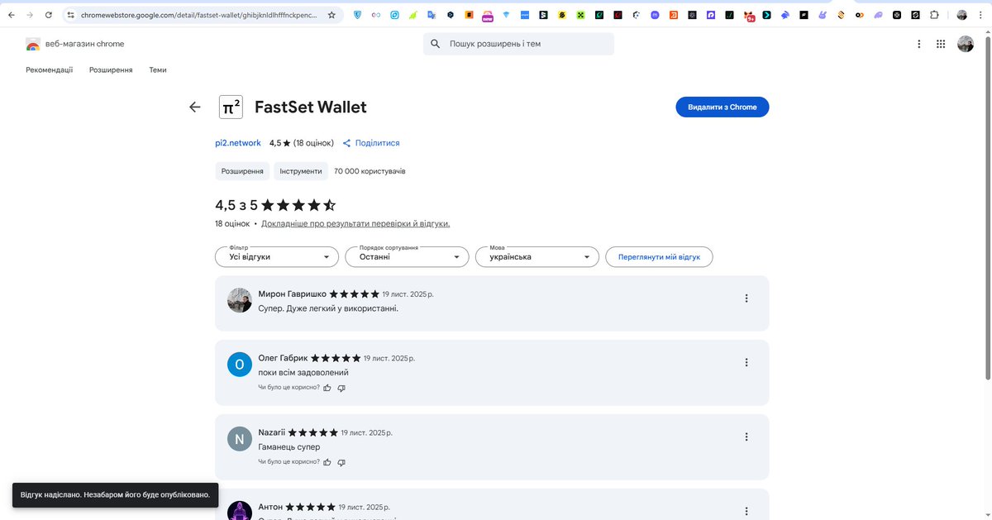Click the Chrome Web Store rainbow logo
Image resolution: width=992 pixels, height=520 pixels.
33,44
